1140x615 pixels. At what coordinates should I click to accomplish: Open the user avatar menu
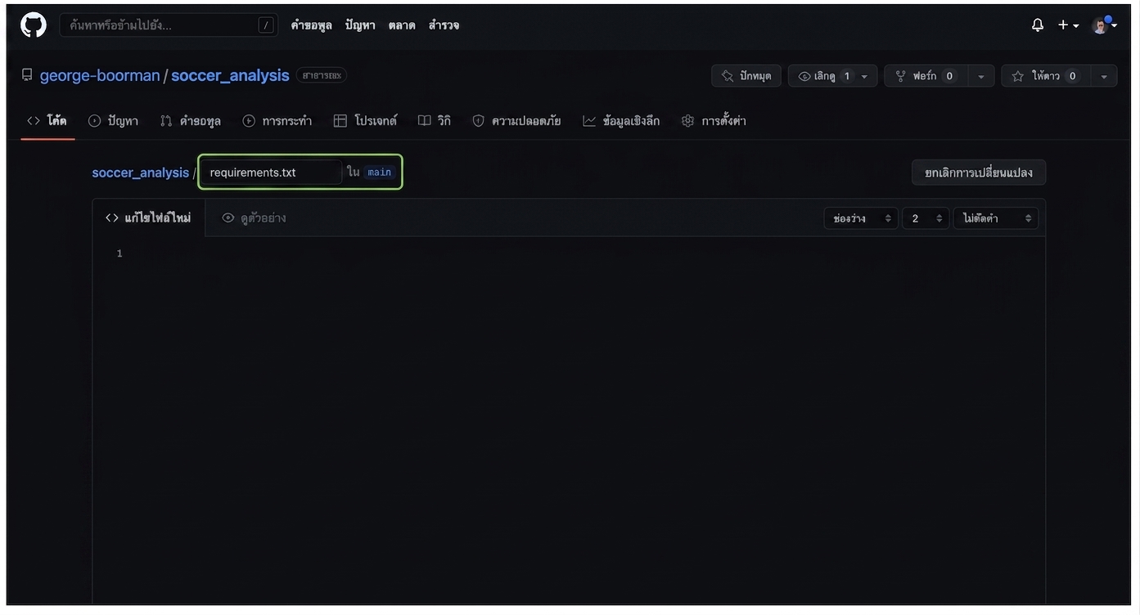coord(1104,25)
